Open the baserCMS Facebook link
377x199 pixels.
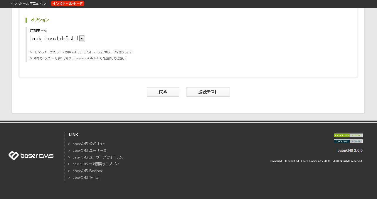(x=88, y=171)
